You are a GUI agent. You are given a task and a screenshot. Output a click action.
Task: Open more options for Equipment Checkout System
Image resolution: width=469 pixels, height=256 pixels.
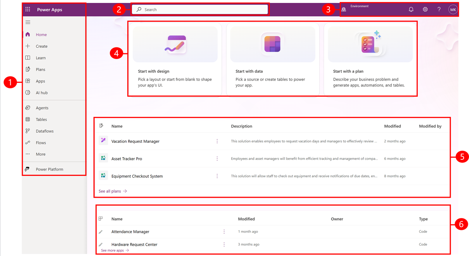217,176
